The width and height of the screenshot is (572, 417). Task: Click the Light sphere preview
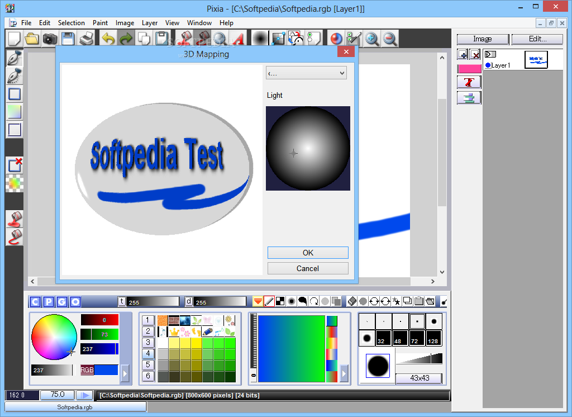point(308,148)
